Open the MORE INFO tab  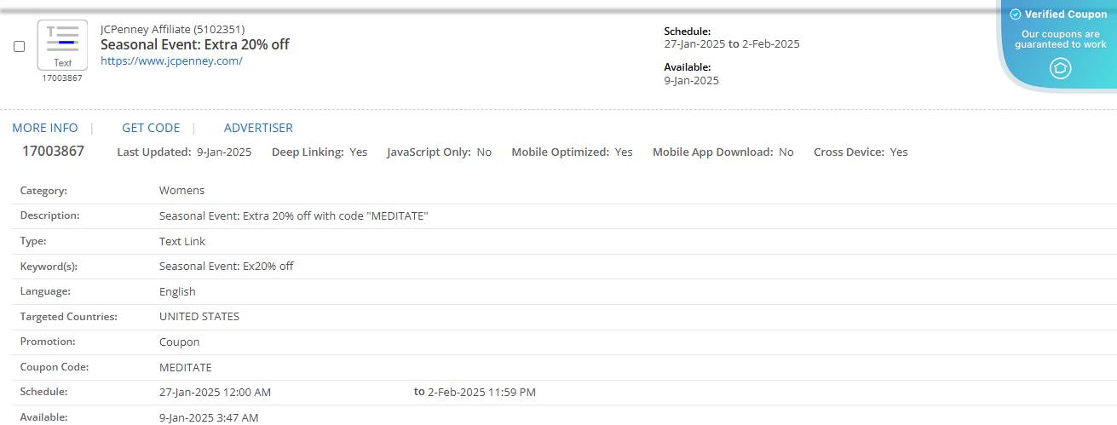(45, 128)
